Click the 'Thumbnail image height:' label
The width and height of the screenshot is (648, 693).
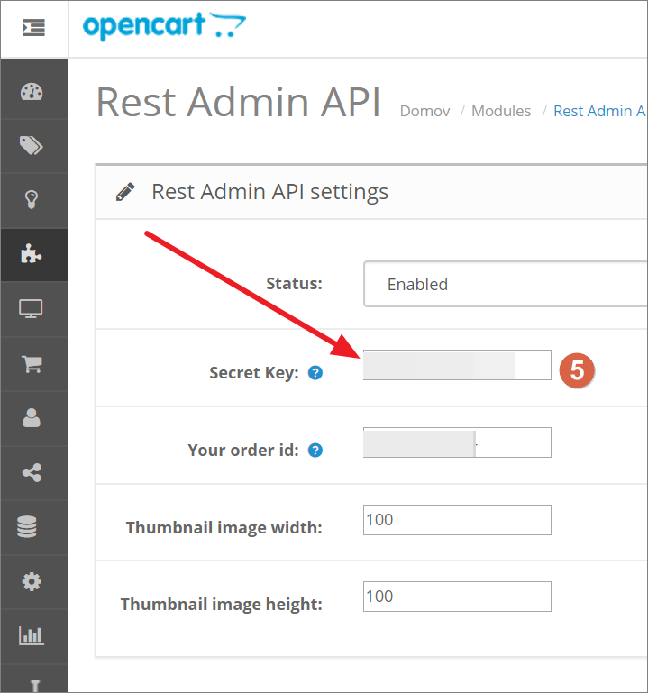click(x=222, y=605)
